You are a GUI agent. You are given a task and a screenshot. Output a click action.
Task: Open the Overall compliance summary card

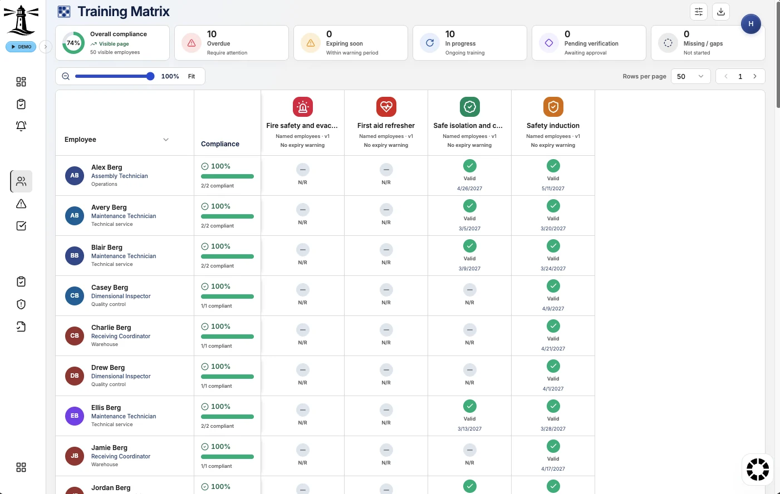pyautogui.click(x=112, y=43)
